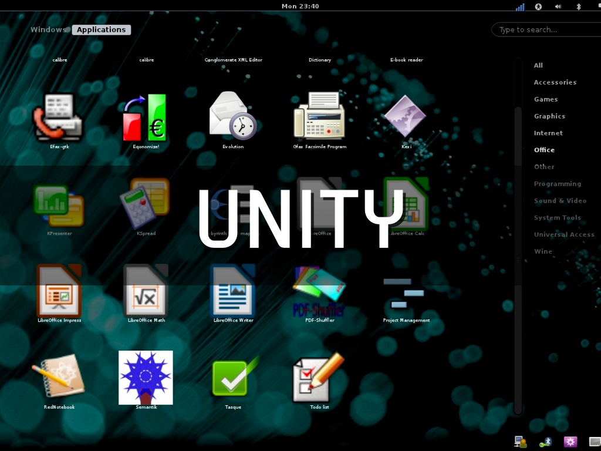Launch the Efax-gtk application icon
The width and height of the screenshot is (601, 451).
pos(59,116)
